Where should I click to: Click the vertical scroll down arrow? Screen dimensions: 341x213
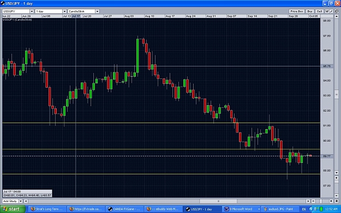337,173
